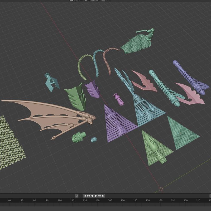Jump to the next keyframe

(99, 196)
